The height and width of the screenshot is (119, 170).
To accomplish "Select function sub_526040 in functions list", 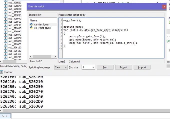I will click(x=15, y=31).
